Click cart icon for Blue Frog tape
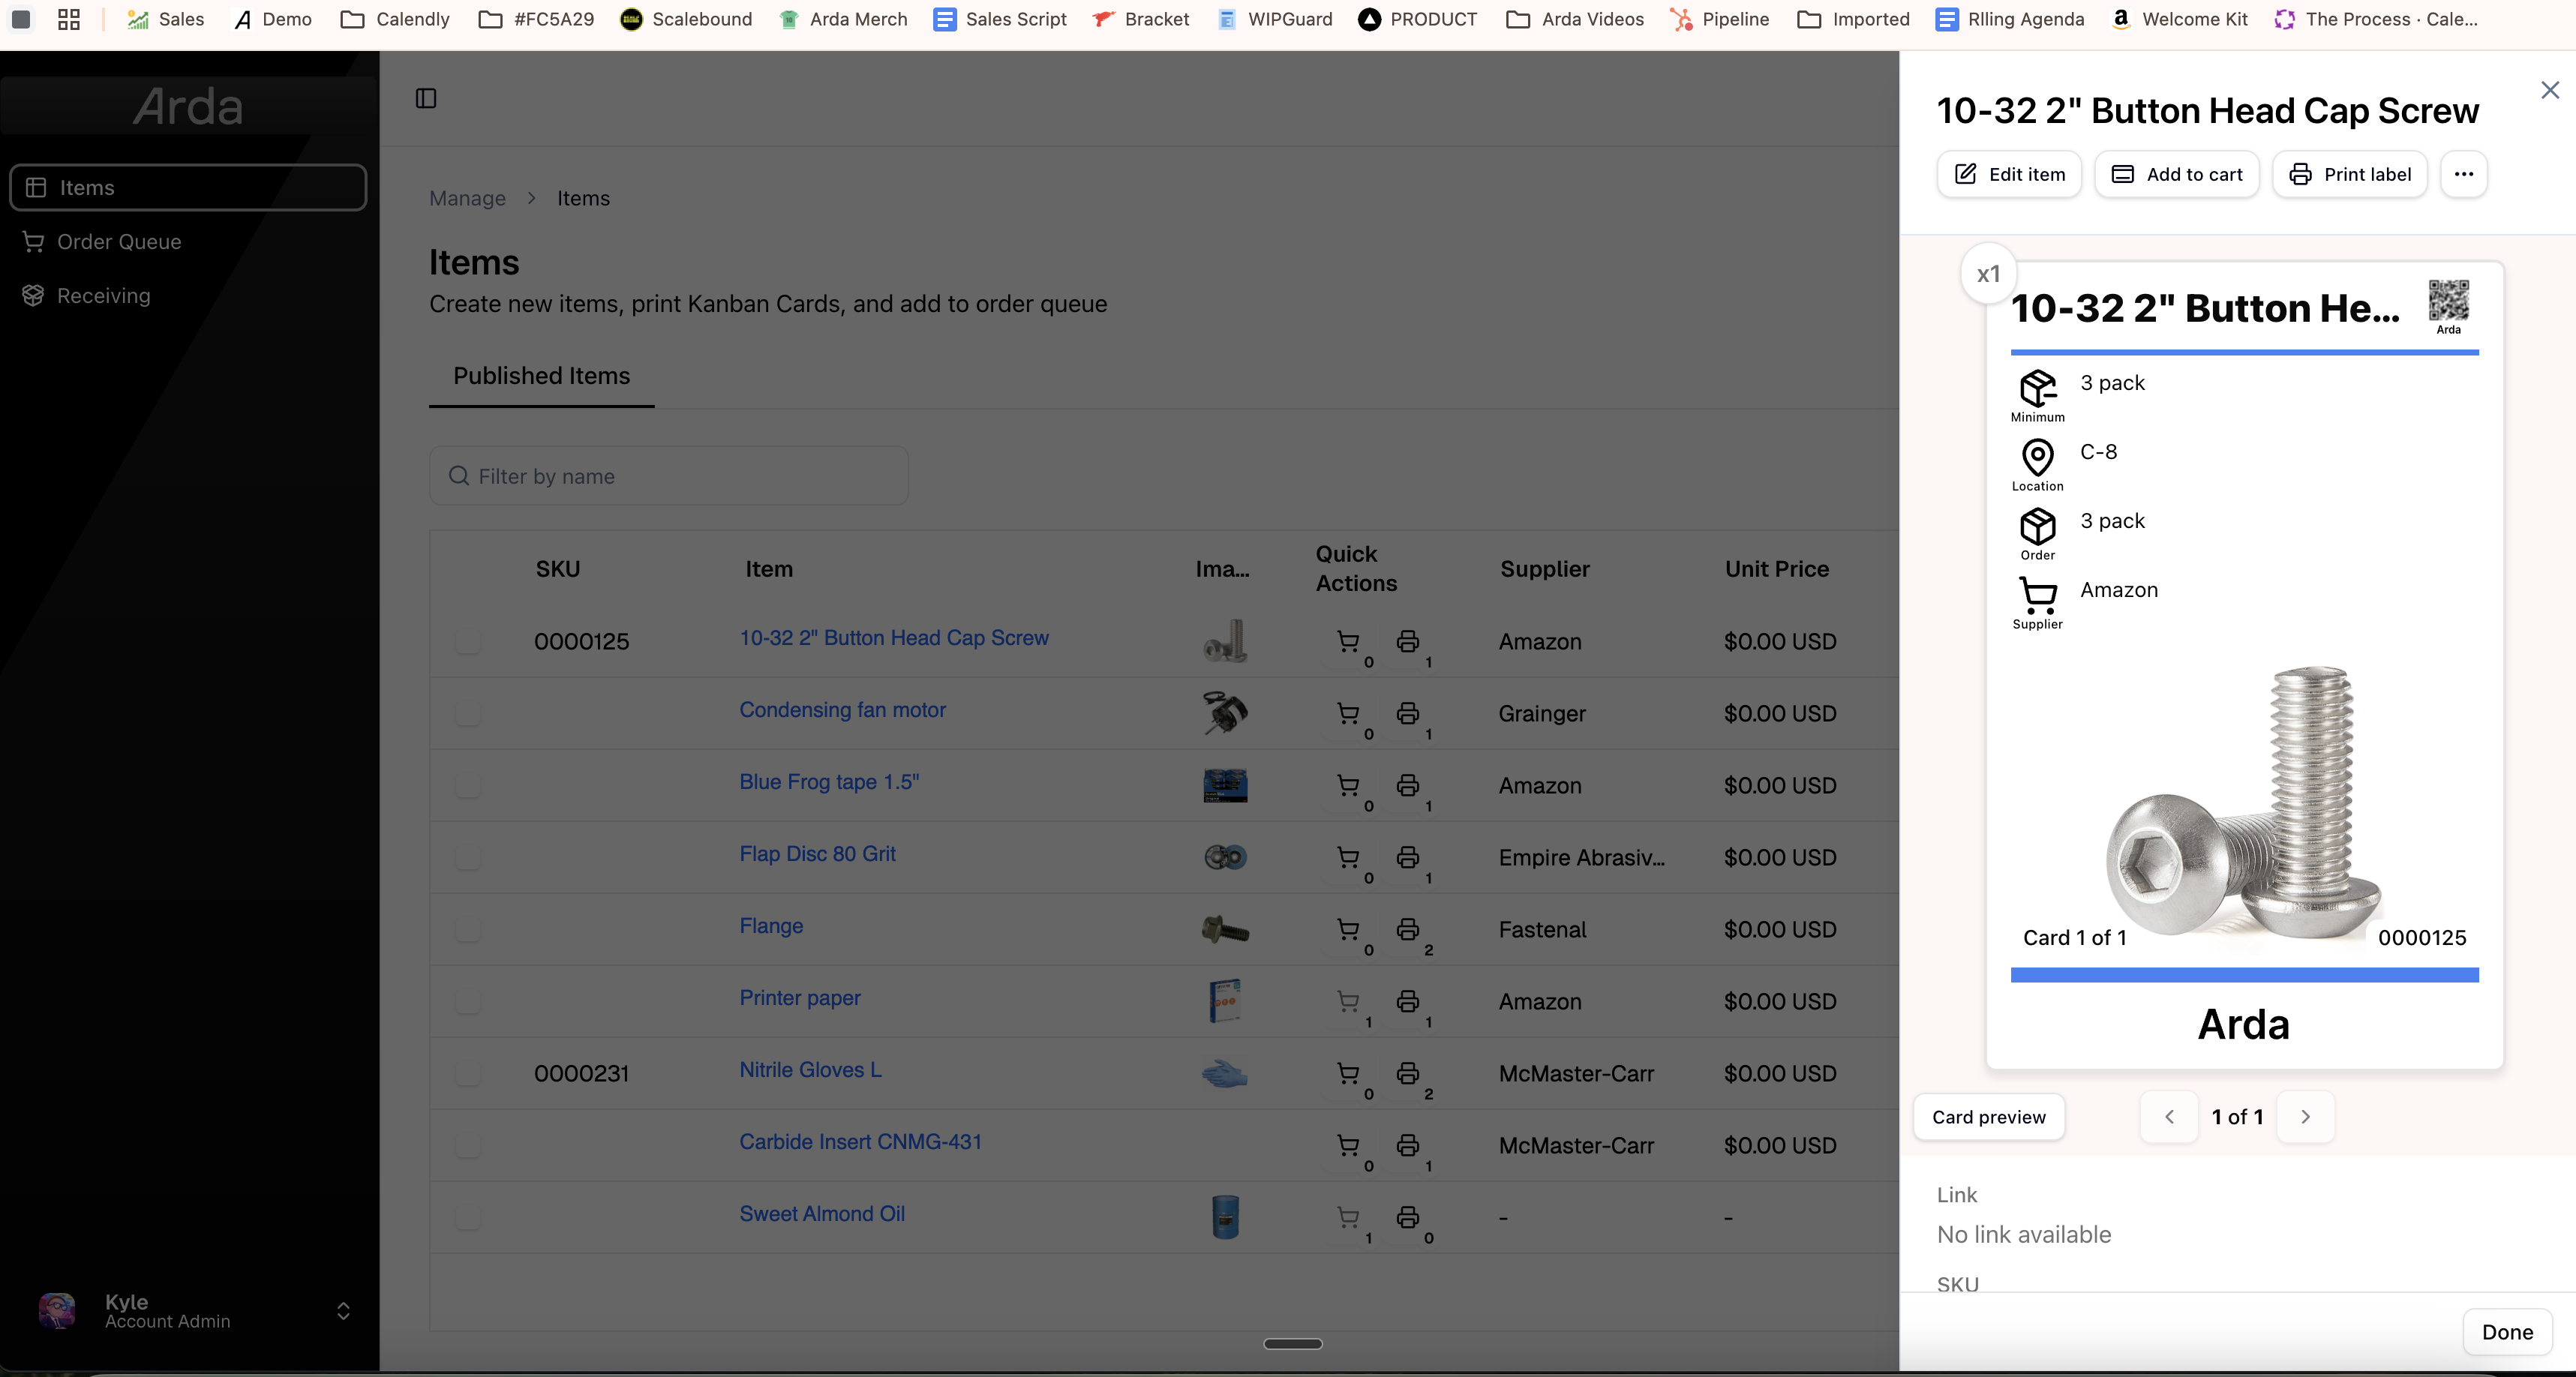The image size is (2576, 1377). click(1348, 785)
